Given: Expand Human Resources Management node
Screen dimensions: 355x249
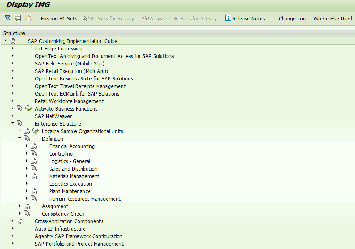Looking at the screenshot, I should click(x=27, y=198).
